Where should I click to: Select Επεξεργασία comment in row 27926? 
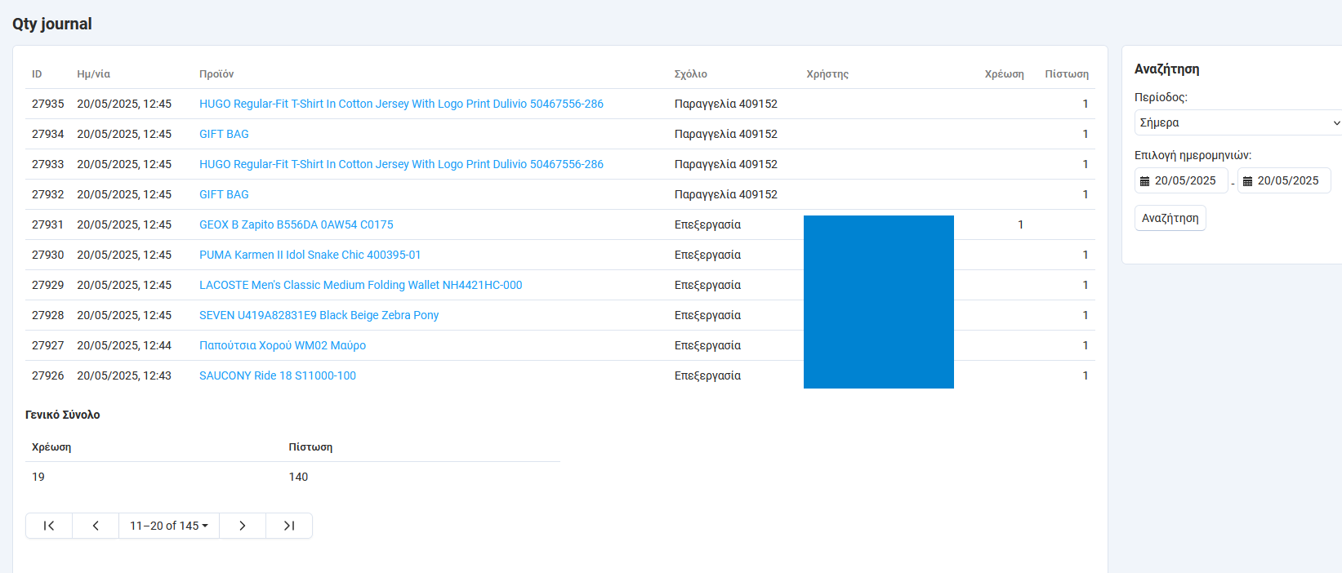(707, 375)
